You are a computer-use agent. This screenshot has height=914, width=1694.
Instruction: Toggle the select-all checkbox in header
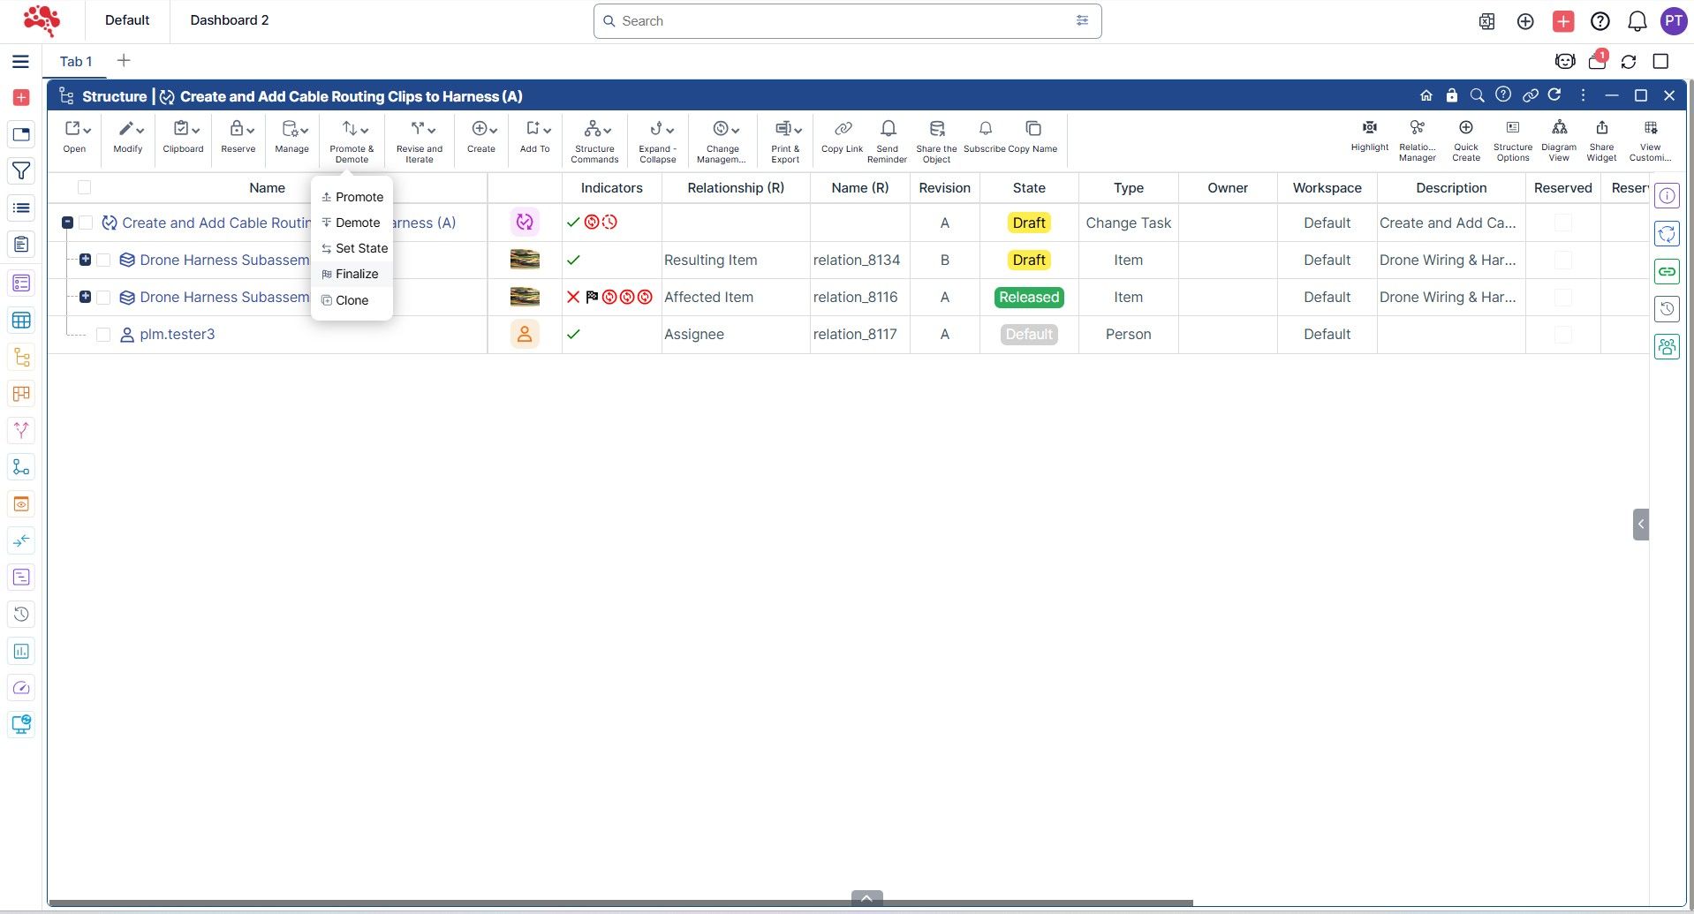pyautogui.click(x=85, y=187)
